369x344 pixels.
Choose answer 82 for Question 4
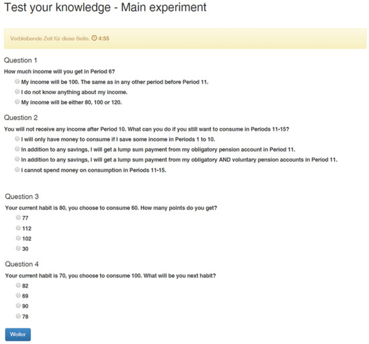(x=18, y=285)
